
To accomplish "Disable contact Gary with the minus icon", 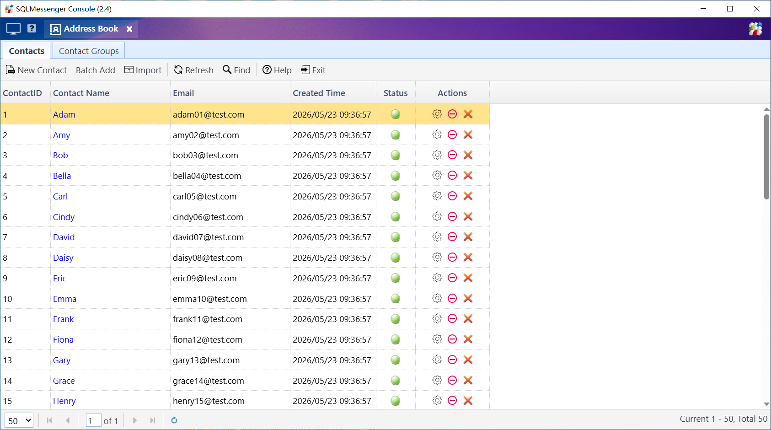I will [452, 360].
